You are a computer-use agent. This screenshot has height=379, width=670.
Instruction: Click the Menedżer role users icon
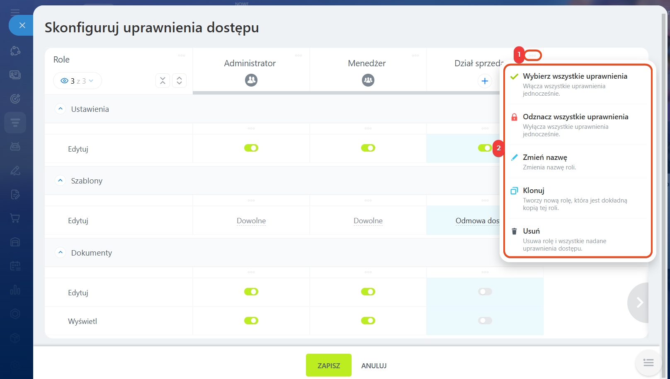368,80
